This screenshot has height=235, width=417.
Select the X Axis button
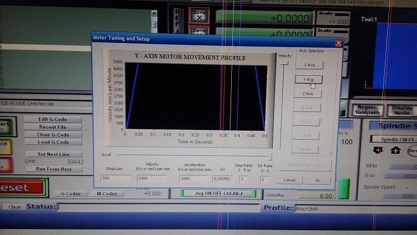(309, 65)
